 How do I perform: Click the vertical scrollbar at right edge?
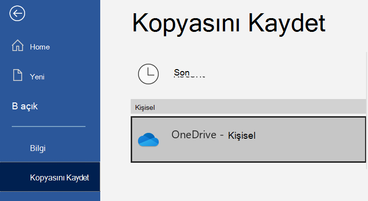tap(367, 110)
